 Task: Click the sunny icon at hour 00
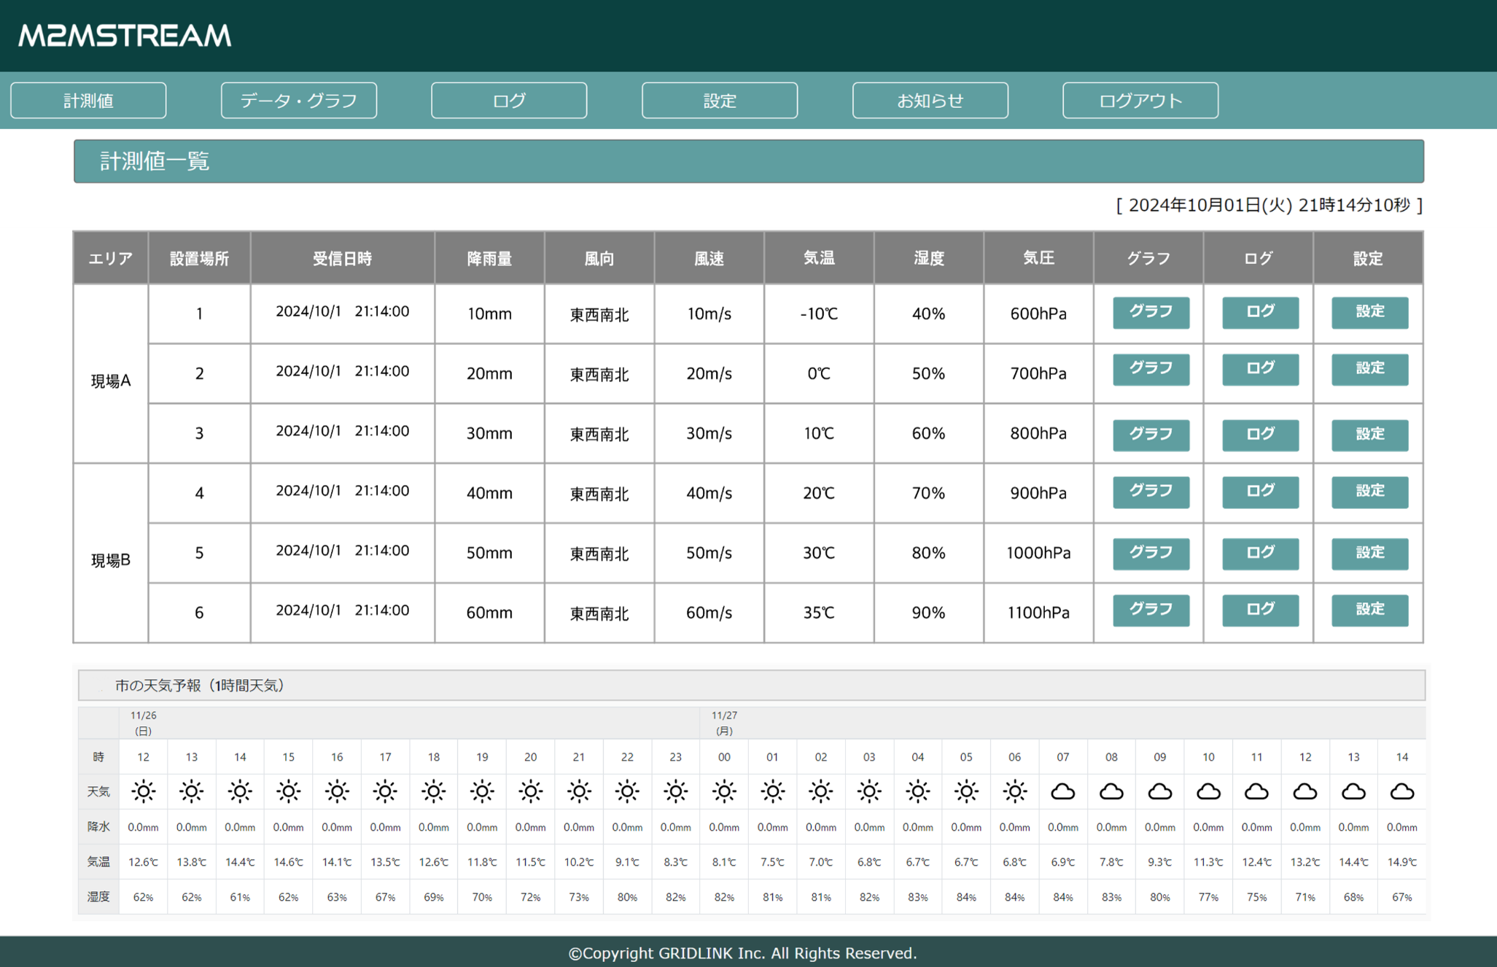724,791
